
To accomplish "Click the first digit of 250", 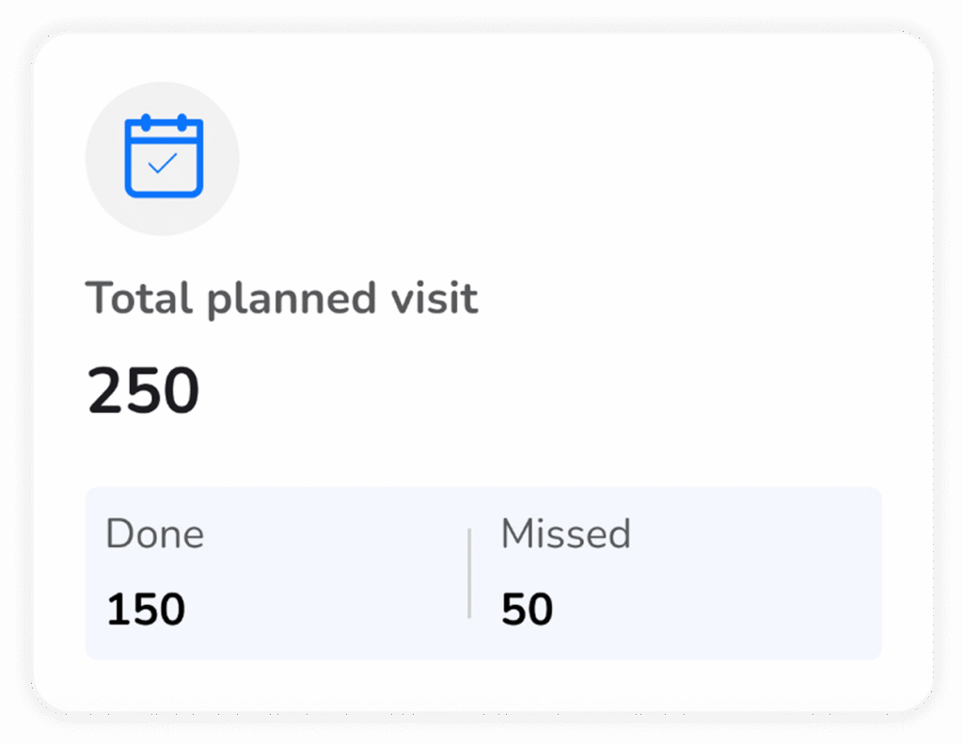I will click(x=104, y=391).
